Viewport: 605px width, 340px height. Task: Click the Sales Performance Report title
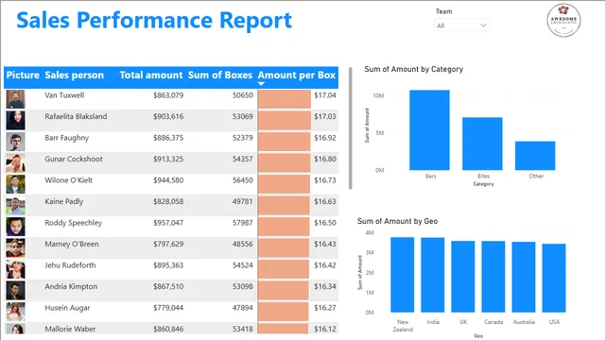pyautogui.click(x=154, y=20)
